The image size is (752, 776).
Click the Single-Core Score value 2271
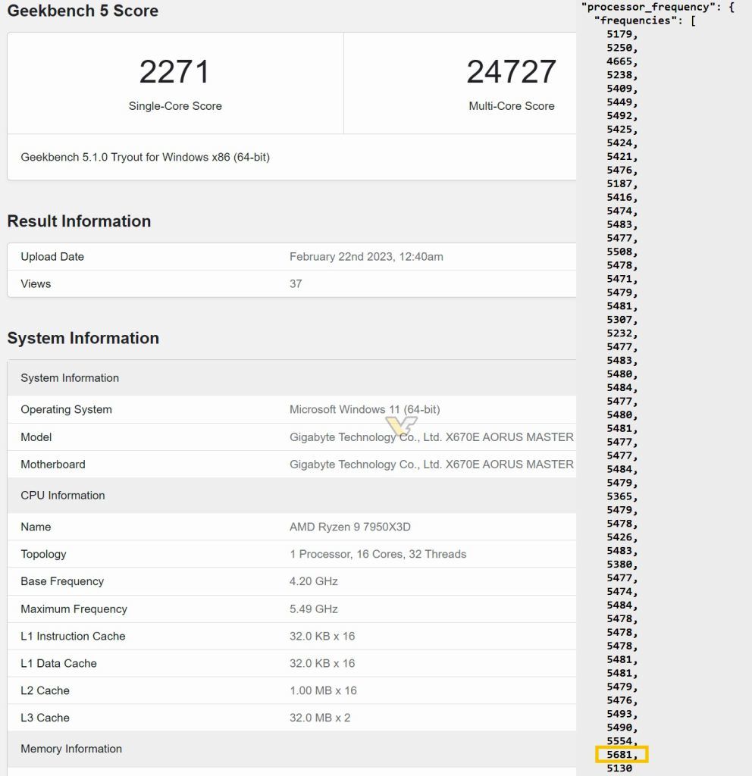pyautogui.click(x=175, y=71)
